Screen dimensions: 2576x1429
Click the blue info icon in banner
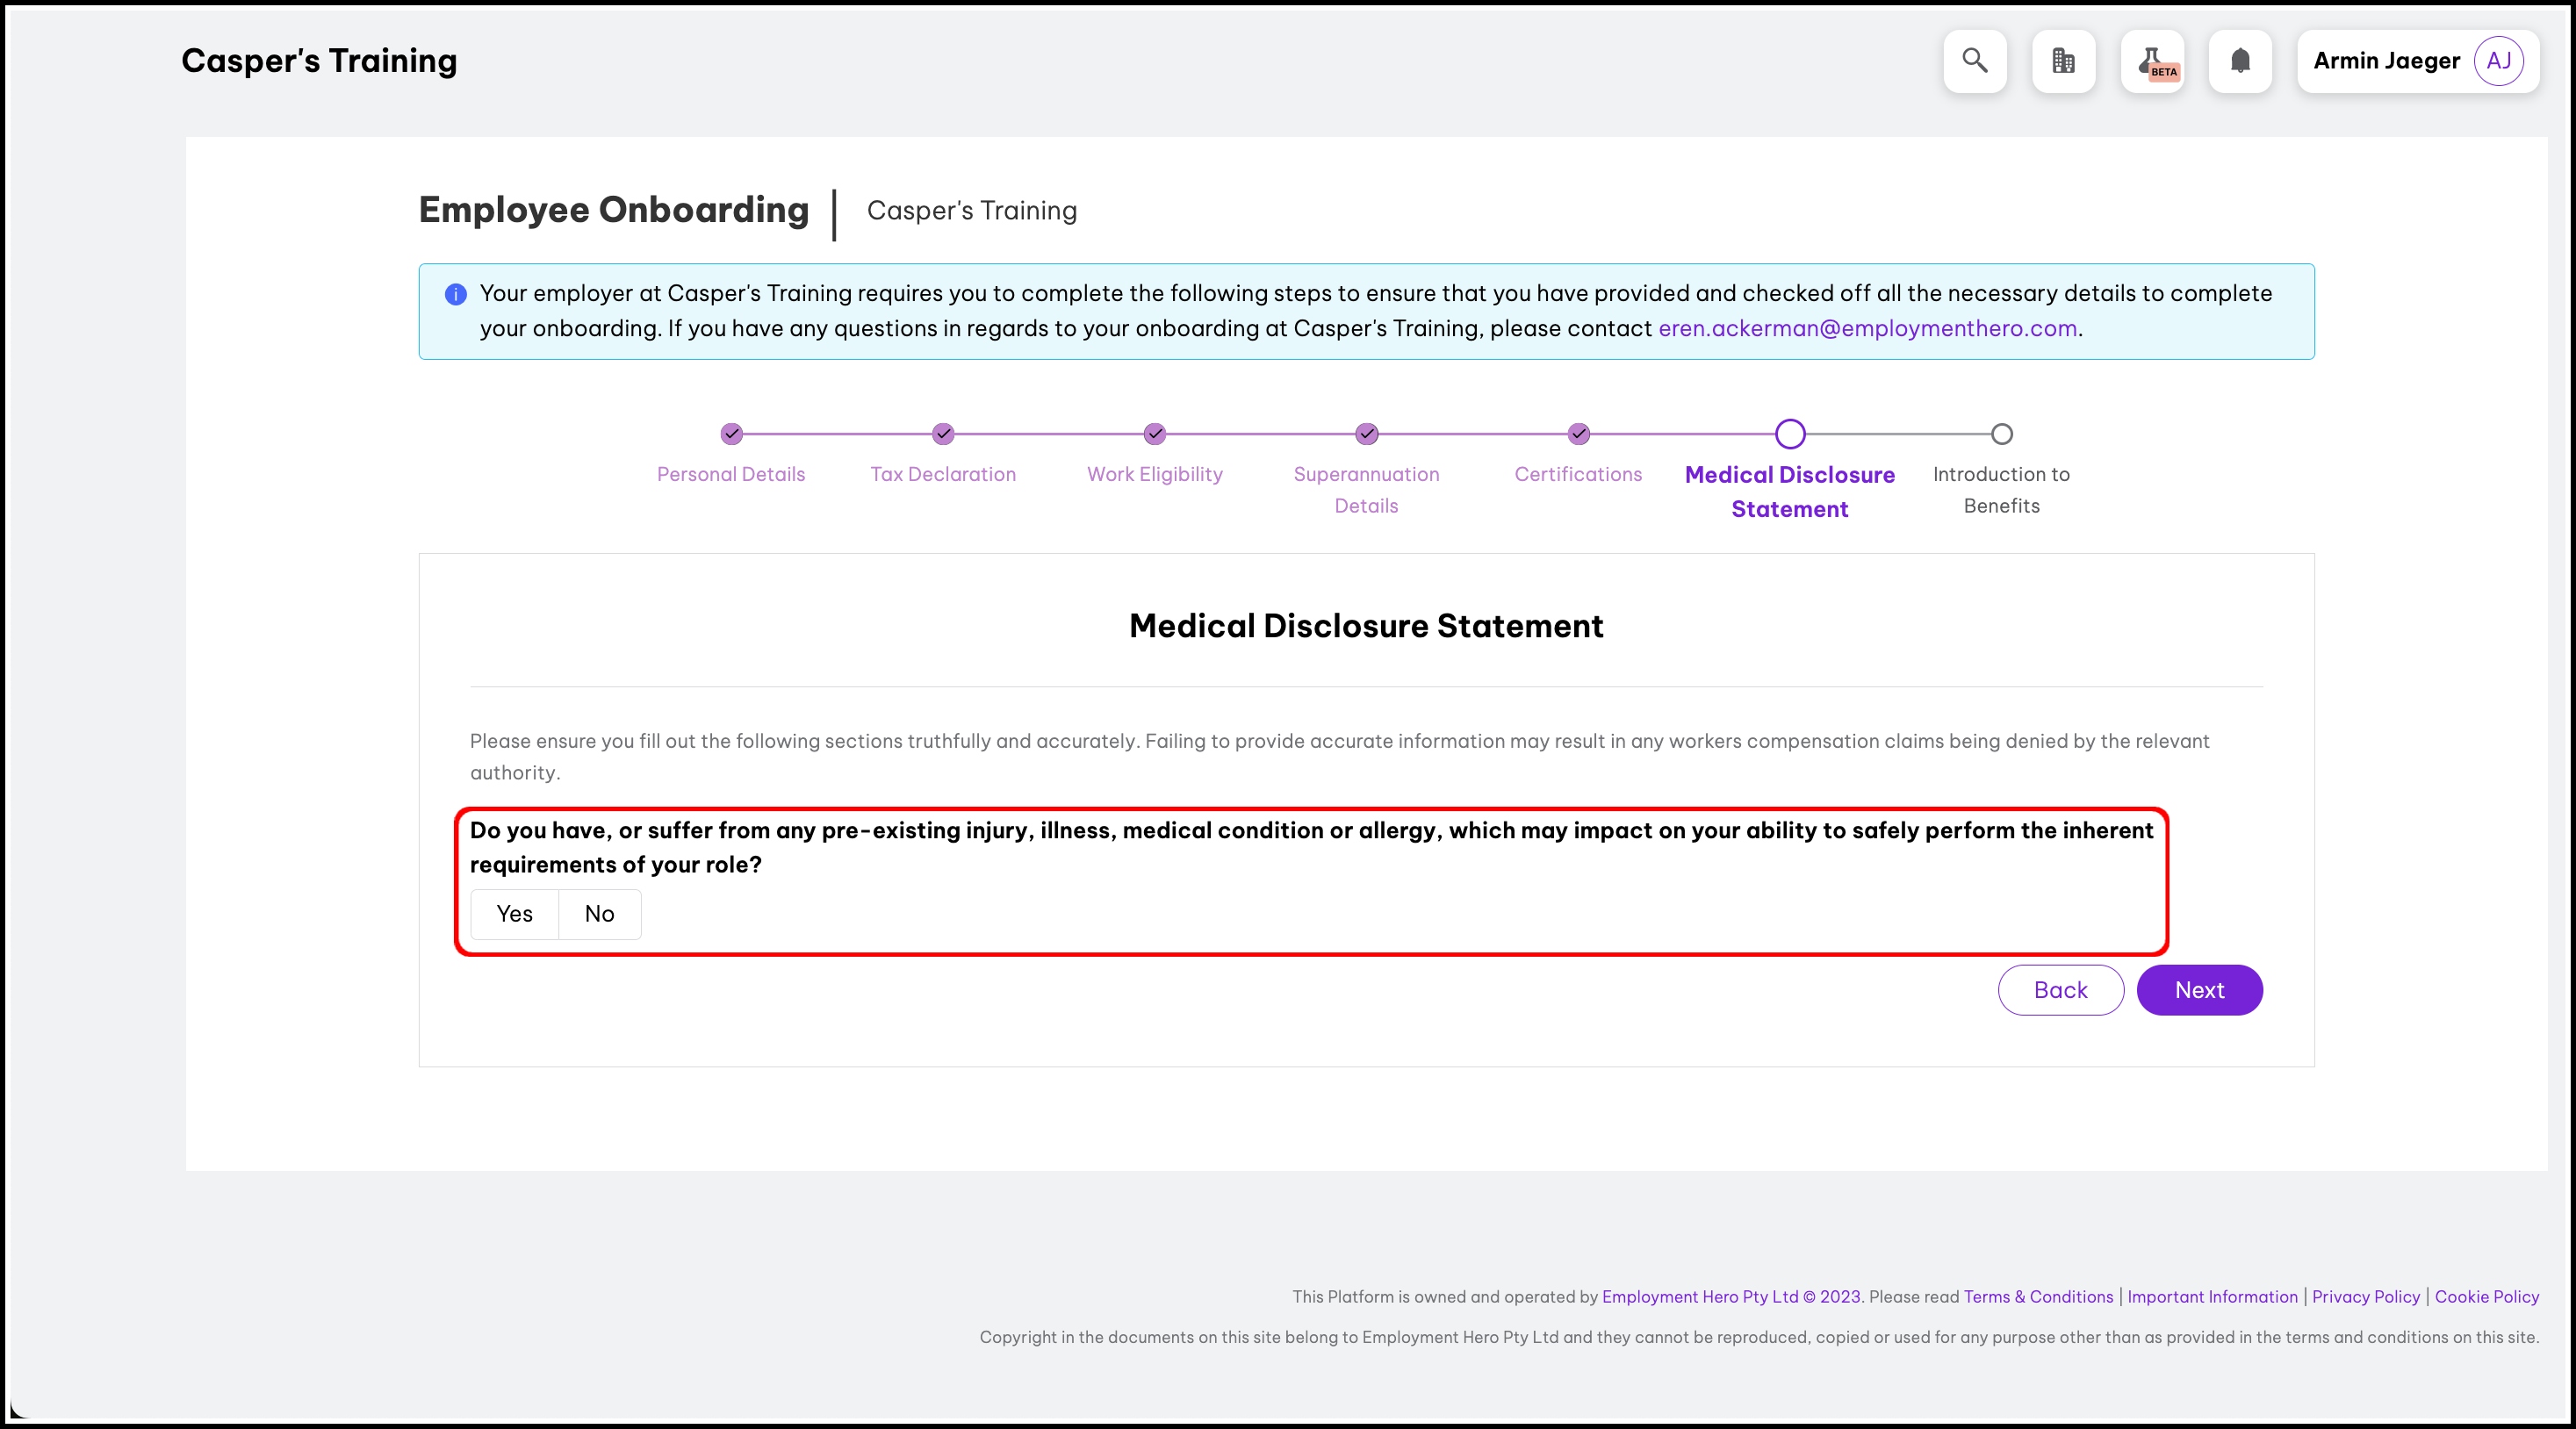click(x=455, y=294)
